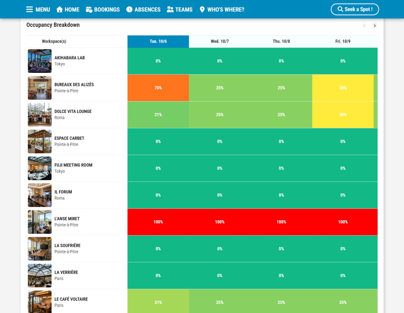
Task: Click the AKIHABARA LAB workspace name
Action: point(69,58)
